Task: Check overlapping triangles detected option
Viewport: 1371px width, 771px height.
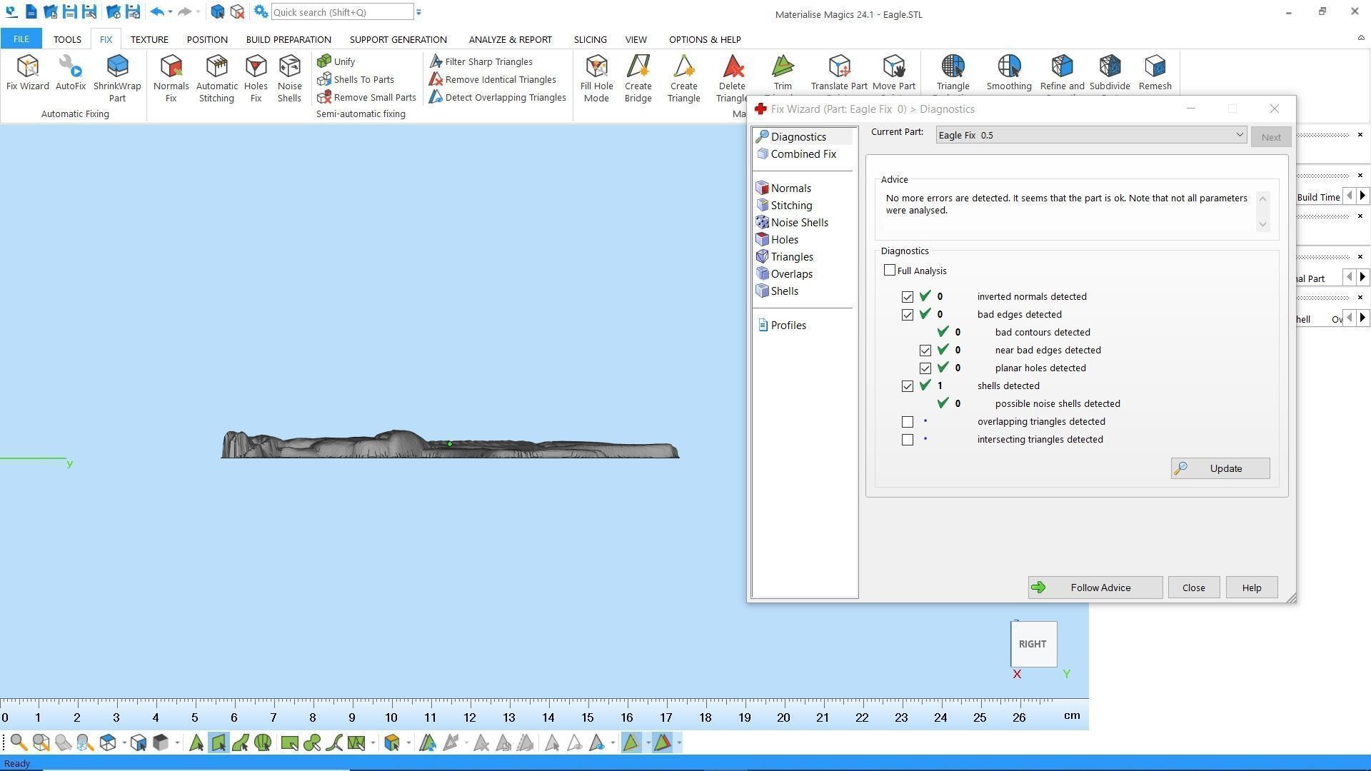Action: pos(908,422)
